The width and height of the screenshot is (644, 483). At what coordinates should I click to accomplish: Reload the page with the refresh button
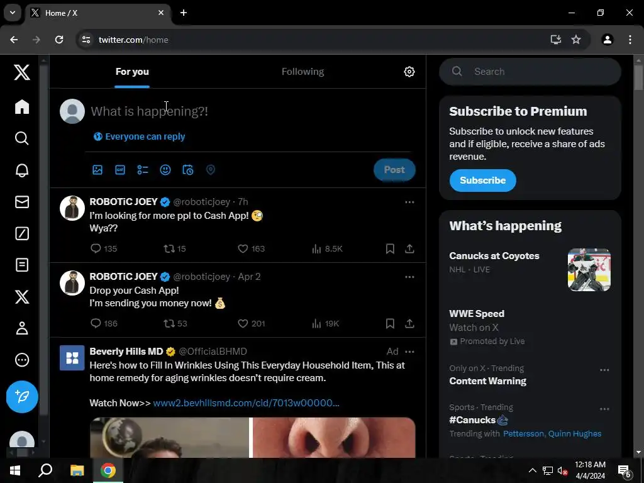click(x=59, y=40)
